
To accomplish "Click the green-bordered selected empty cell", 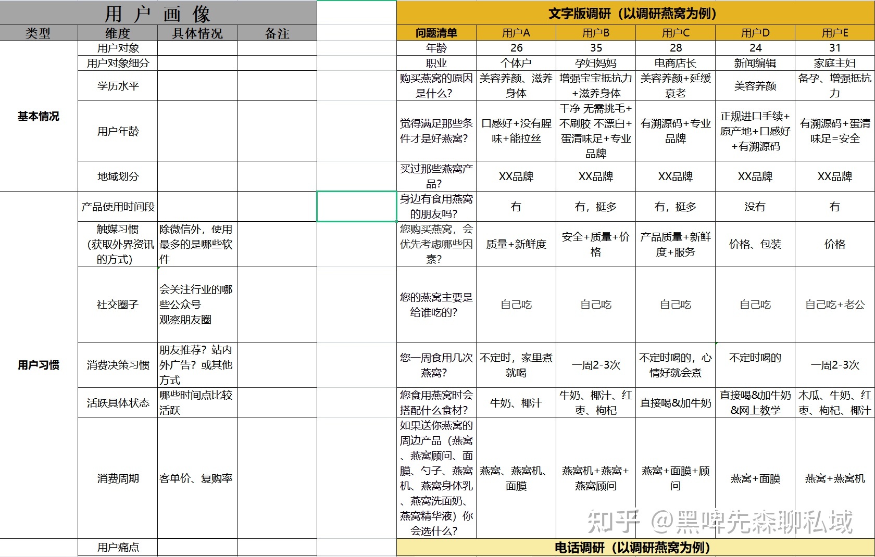I will [x=357, y=207].
